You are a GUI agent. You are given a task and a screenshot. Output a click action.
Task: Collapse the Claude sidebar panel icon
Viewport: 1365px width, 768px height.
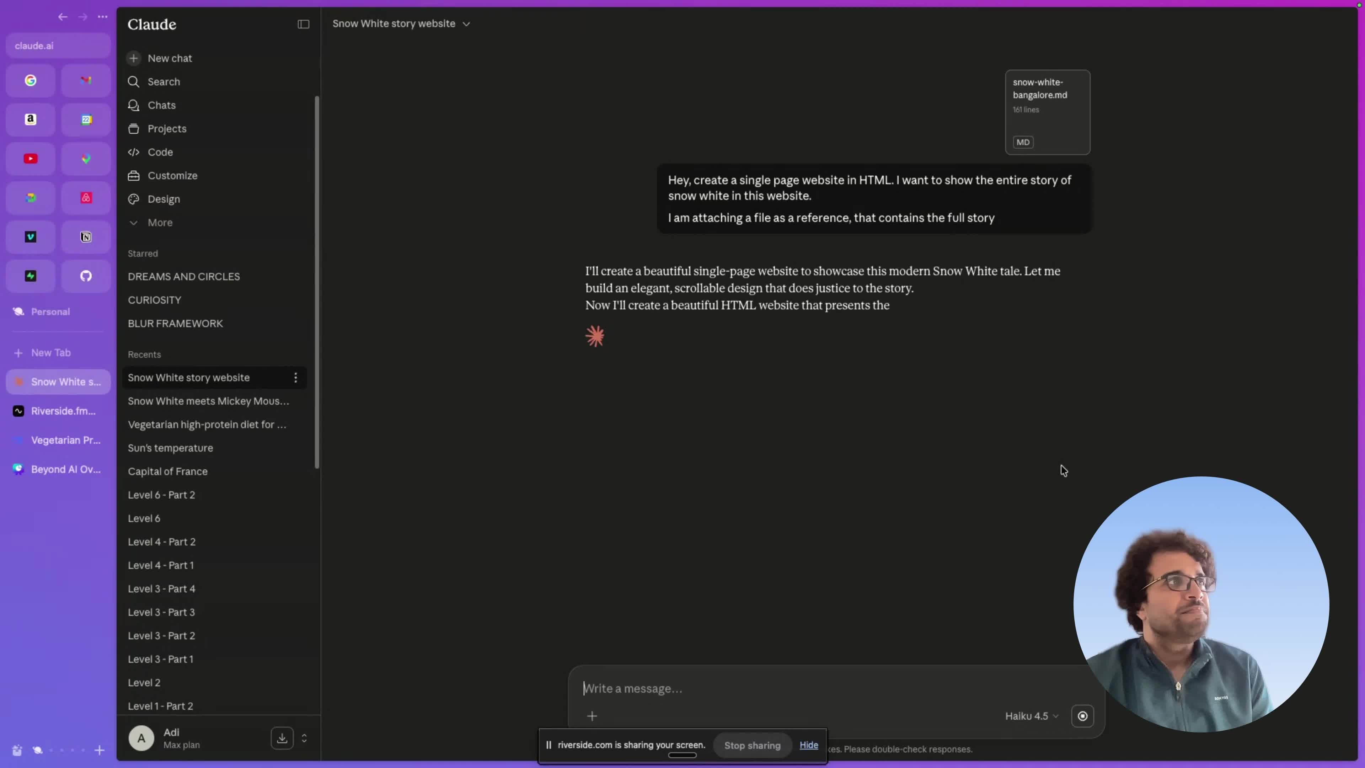coord(303,25)
